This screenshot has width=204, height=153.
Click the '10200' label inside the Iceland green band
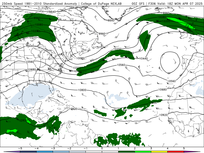(166, 21)
